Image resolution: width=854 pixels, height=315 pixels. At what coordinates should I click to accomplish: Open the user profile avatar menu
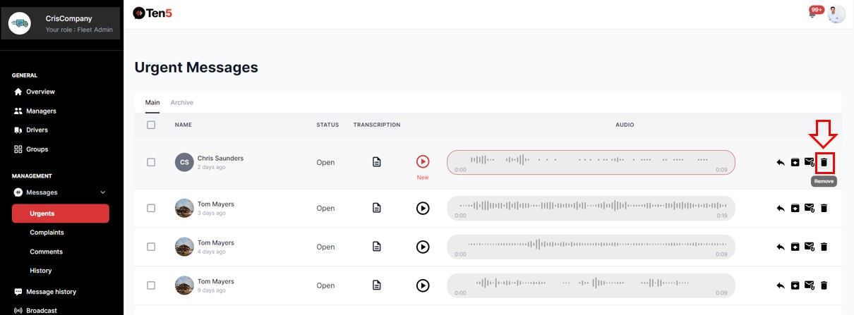[x=836, y=14]
